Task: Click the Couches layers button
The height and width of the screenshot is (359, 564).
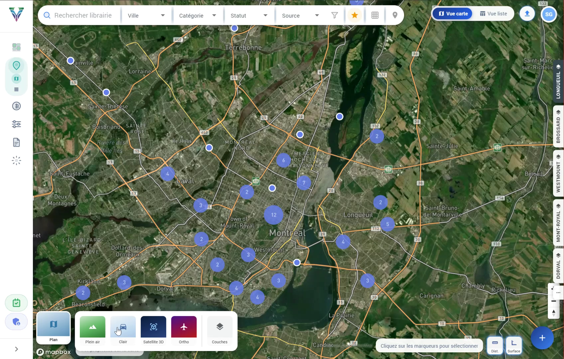Action: click(219, 331)
